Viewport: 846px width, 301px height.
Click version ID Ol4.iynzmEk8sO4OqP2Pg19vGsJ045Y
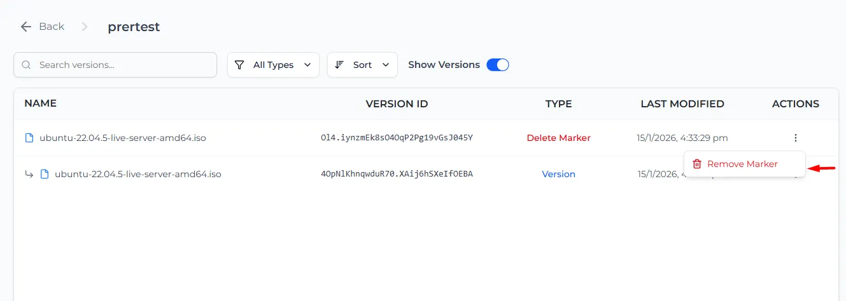click(397, 138)
